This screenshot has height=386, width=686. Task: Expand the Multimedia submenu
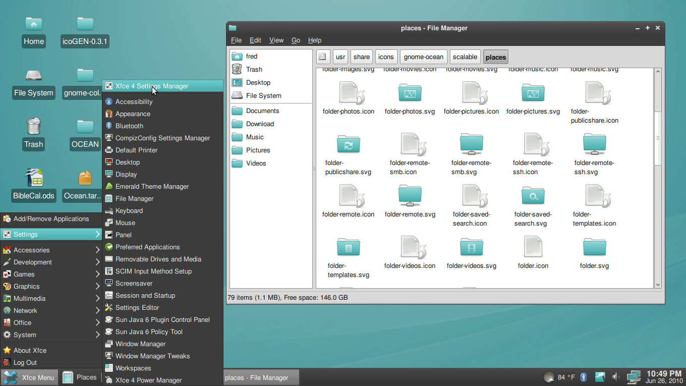[x=51, y=298]
